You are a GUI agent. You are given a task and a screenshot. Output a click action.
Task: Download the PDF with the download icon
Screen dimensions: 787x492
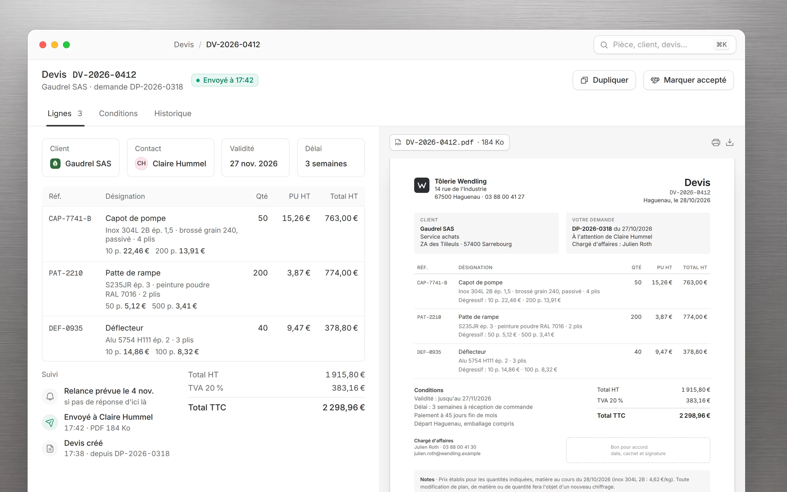click(730, 142)
